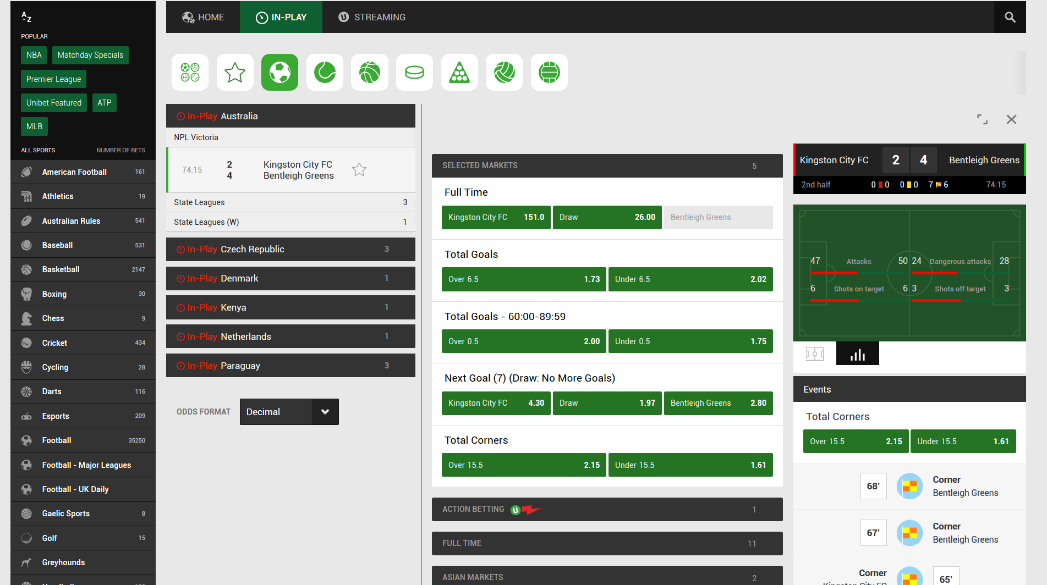Select the tennis sport filter icon
Image resolution: width=1047 pixels, height=585 pixels.
[325, 72]
